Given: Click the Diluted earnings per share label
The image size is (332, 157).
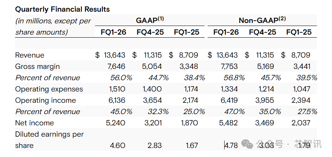Looking at the screenshot, I should point(49,140).
